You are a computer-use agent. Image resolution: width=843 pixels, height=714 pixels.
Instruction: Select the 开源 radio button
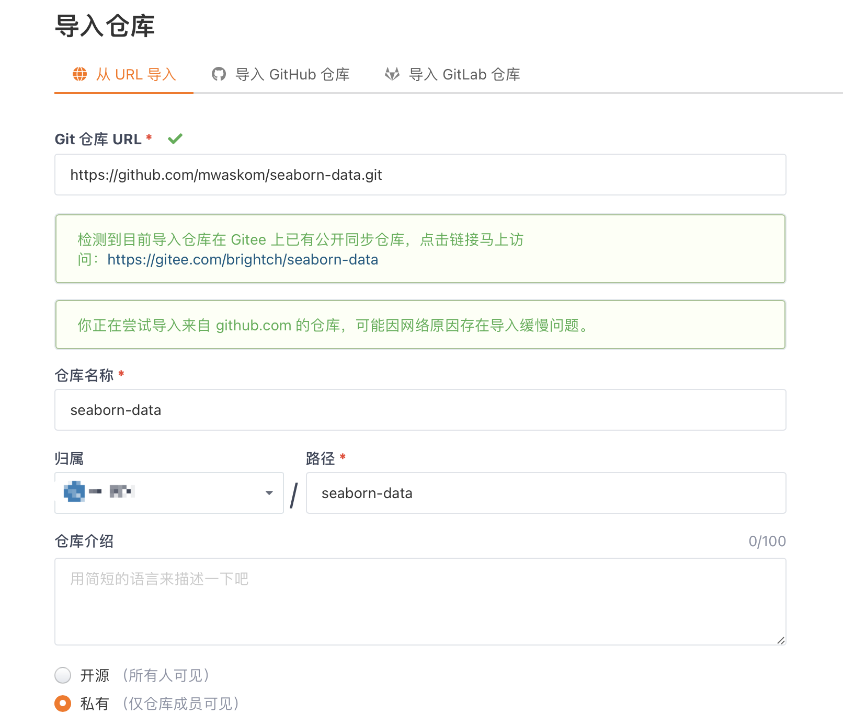pos(63,675)
